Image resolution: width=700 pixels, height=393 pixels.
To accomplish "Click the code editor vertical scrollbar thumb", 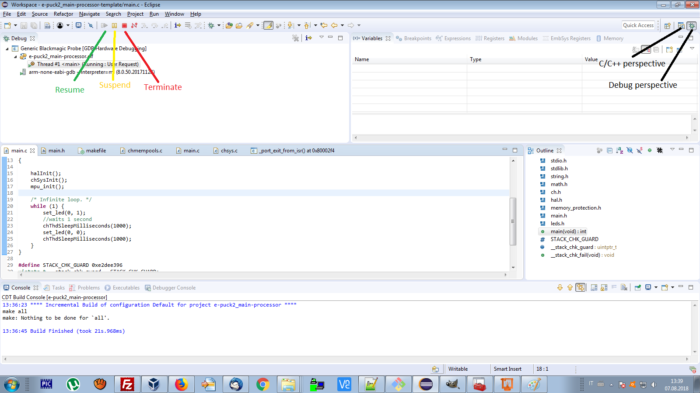I will [x=513, y=221].
